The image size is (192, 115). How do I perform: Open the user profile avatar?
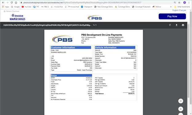pos(185,2)
